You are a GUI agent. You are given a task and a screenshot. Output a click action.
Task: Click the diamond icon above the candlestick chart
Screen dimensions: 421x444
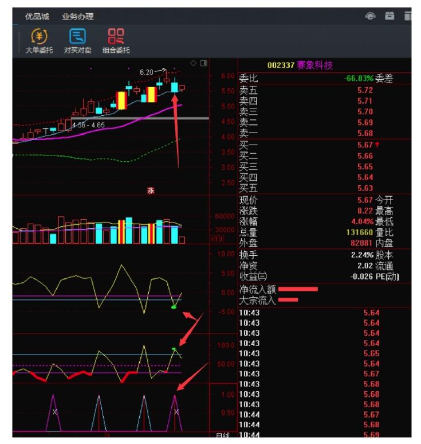coord(194,63)
